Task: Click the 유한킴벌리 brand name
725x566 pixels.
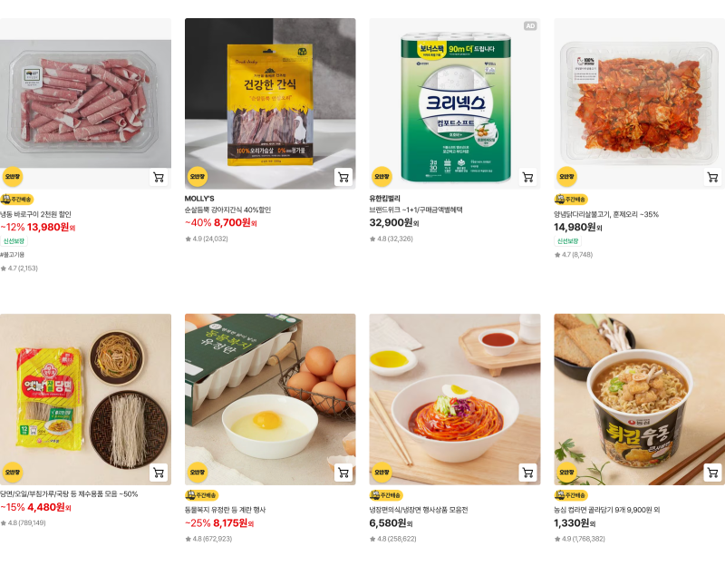Action: coord(384,199)
